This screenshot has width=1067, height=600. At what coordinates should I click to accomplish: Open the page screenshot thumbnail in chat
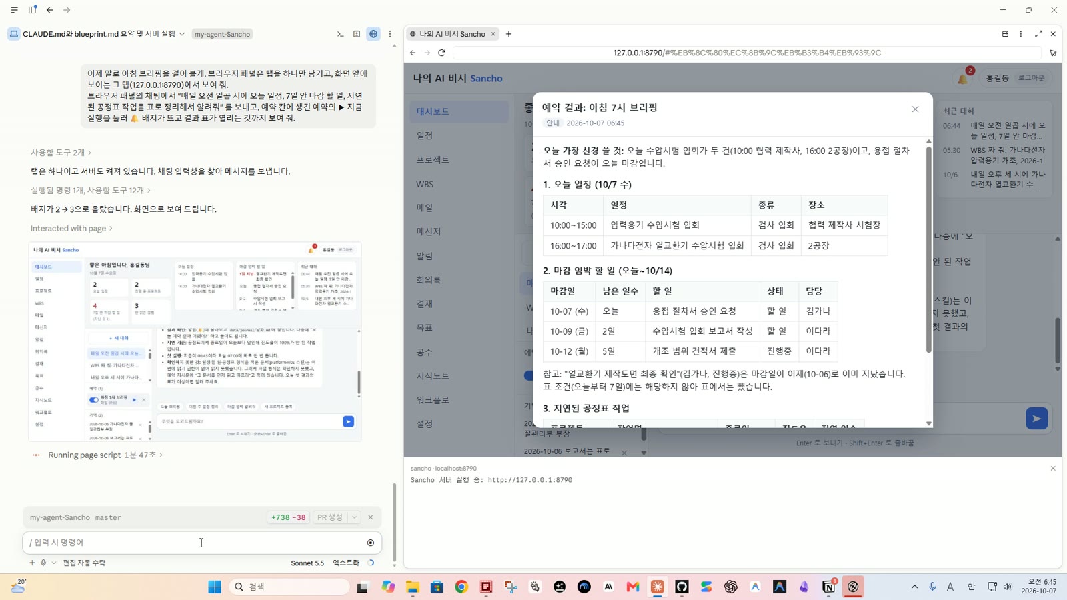[x=195, y=341]
